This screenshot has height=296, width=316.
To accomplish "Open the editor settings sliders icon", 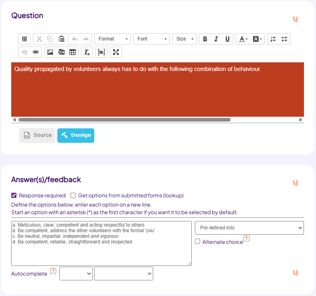I will coord(24,39).
